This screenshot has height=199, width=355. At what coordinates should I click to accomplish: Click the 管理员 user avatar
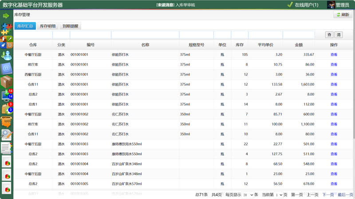click(x=331, y=5)
